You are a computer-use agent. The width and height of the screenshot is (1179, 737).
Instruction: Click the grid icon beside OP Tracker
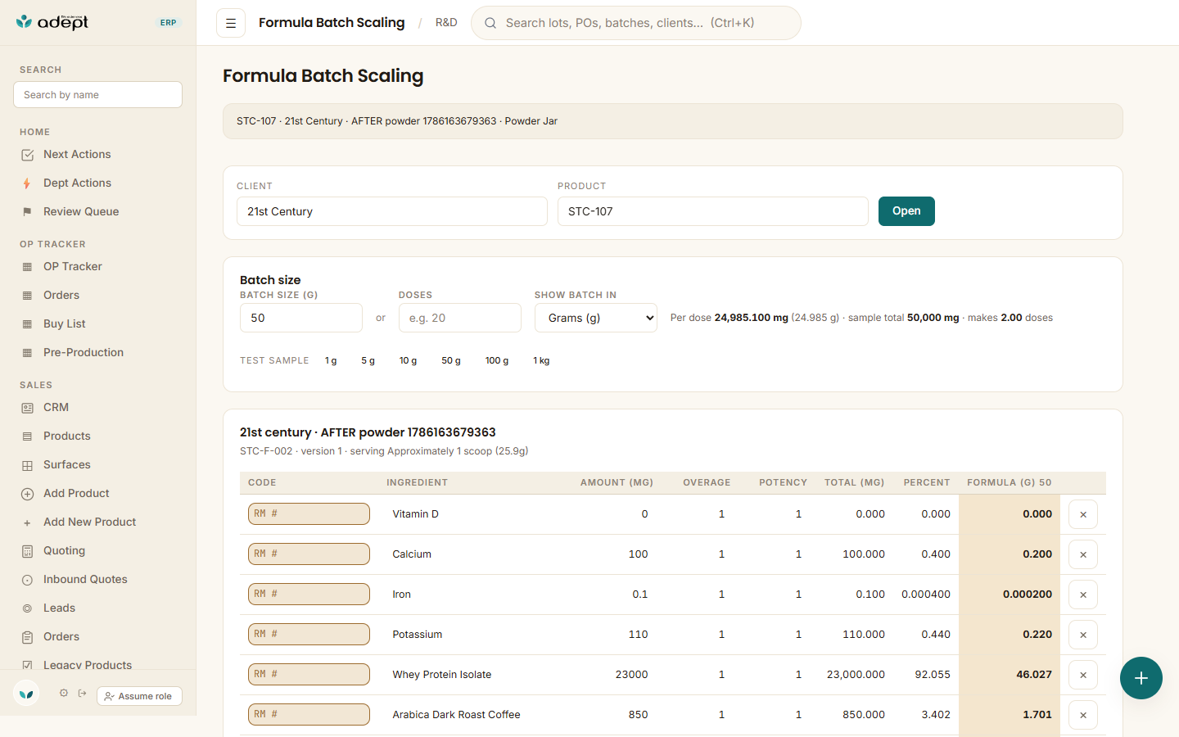point(28,267)
